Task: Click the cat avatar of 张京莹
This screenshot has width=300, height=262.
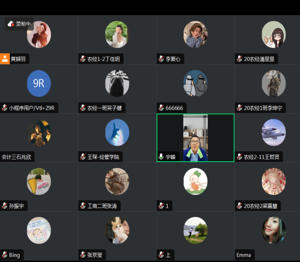Action: (117, 230)
